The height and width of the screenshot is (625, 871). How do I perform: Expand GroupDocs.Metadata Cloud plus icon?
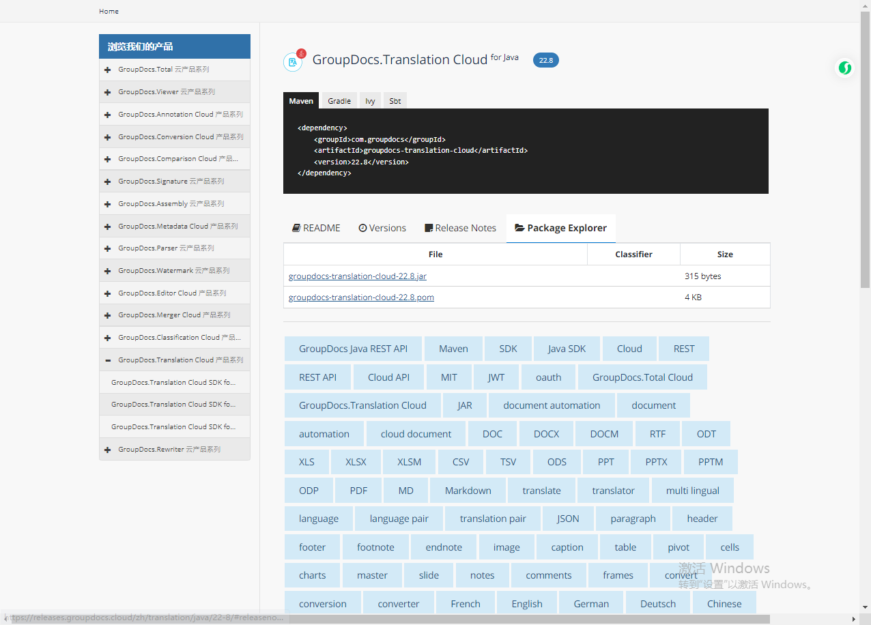[107, 227]
